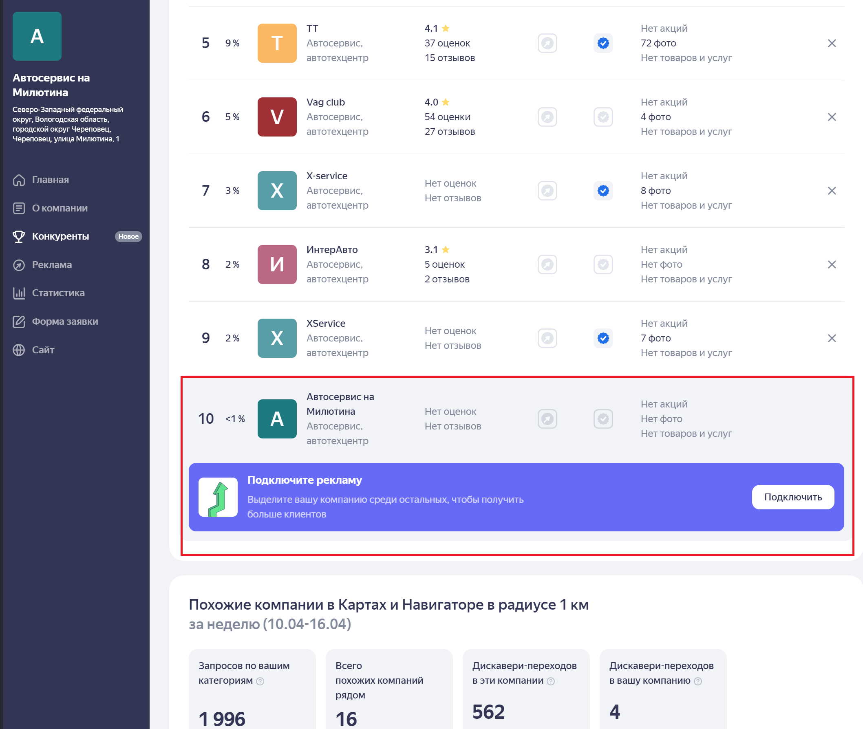Open the ИнтерАвто company name link
The width and height of the screenshot is (863, 729).
pos(332,250)
